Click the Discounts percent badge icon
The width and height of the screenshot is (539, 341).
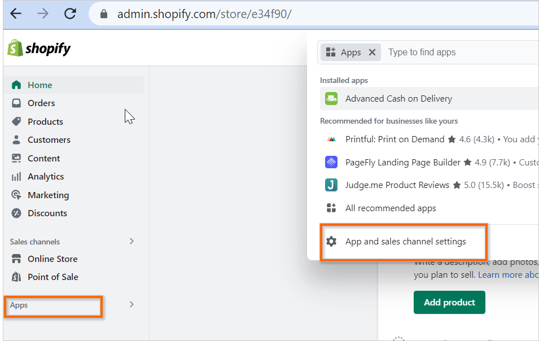click(16, 213)
